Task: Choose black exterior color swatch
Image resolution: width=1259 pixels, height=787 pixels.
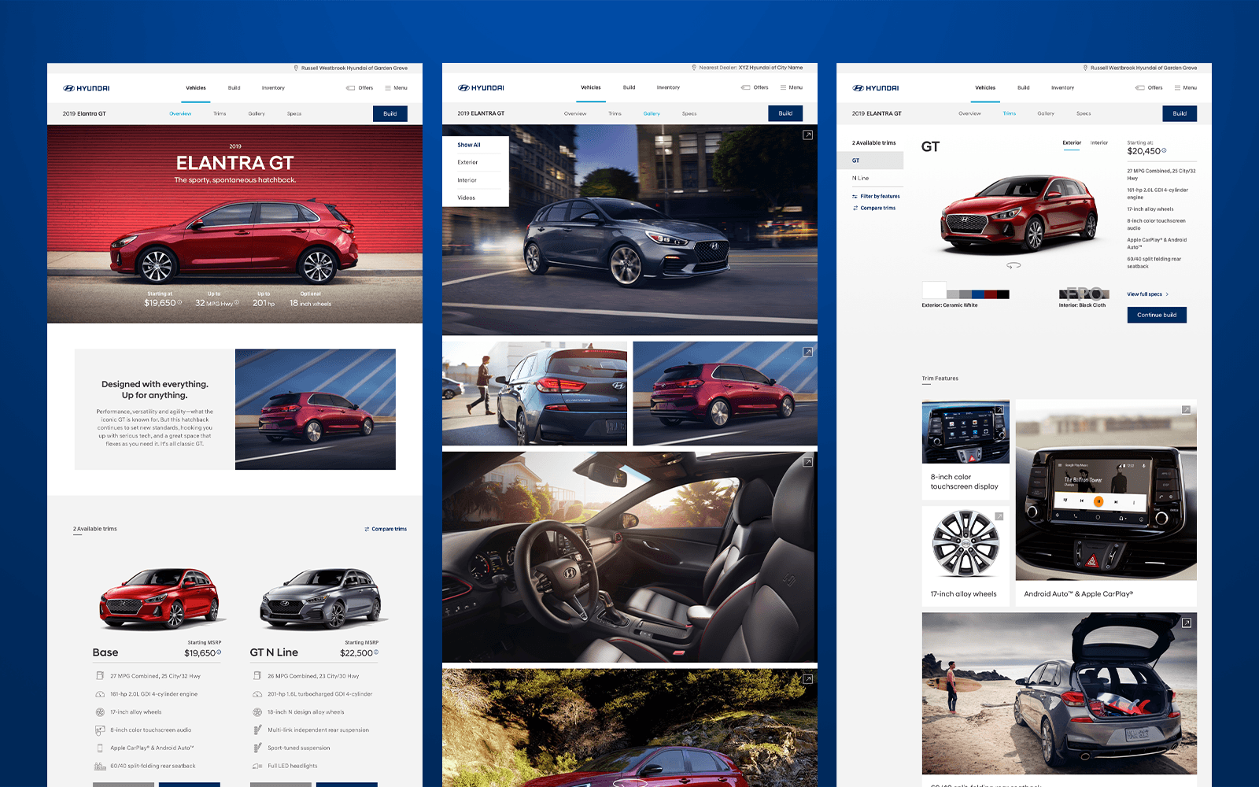Action: click(1003, 294)
